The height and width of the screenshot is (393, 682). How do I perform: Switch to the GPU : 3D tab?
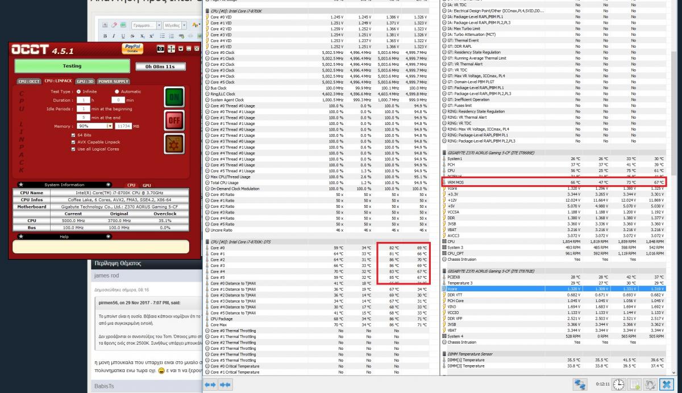coord(85,81)
